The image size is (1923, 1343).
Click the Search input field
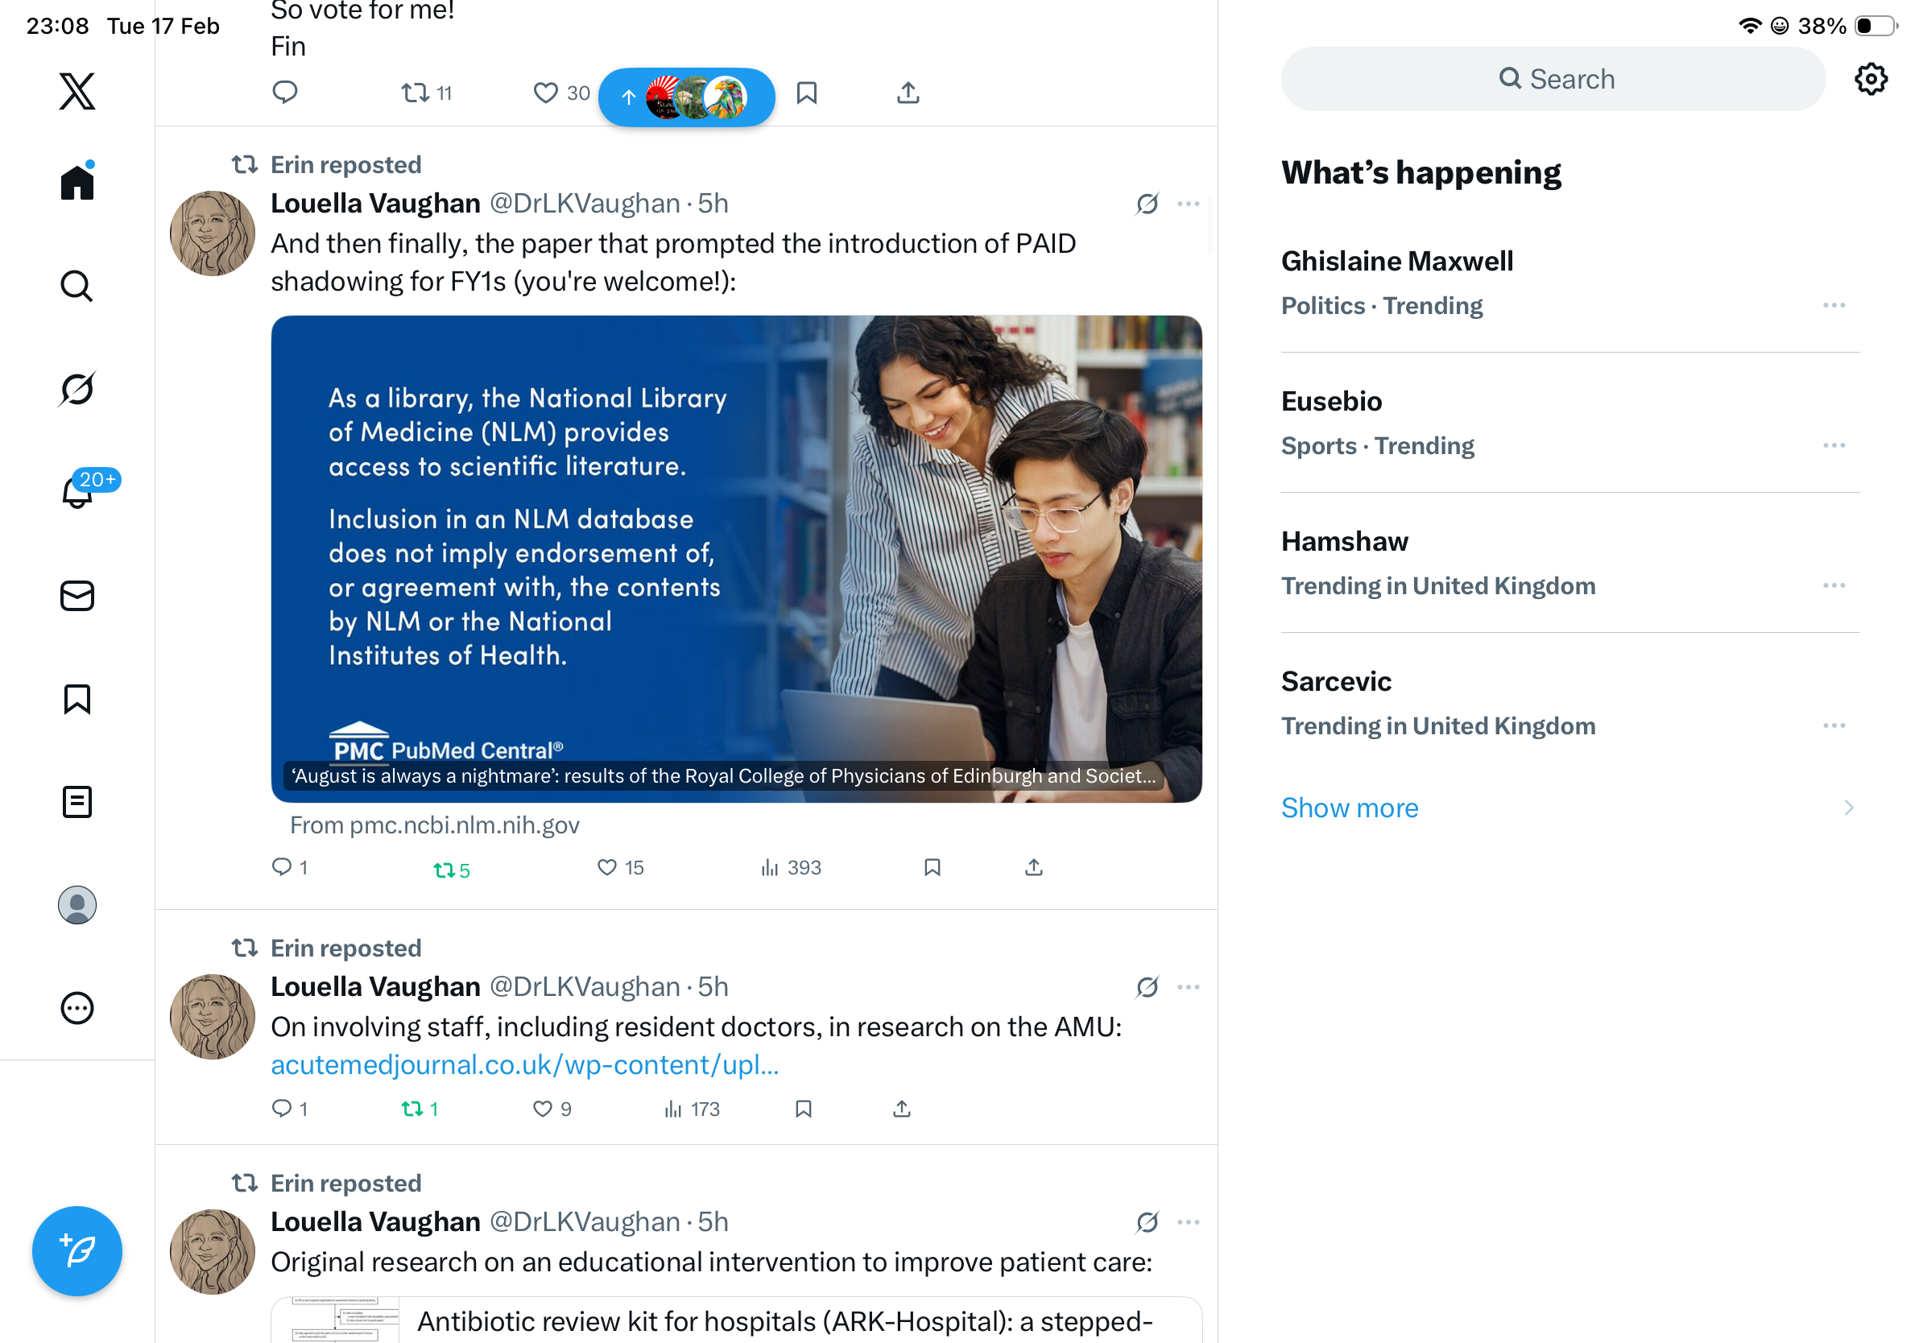[x=1552, y=80]
